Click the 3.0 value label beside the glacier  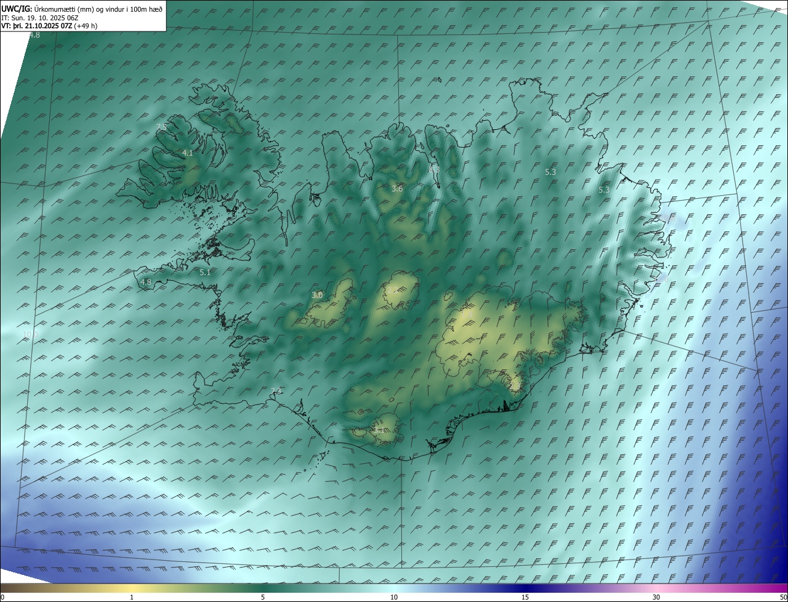click(x=317, y=295)
